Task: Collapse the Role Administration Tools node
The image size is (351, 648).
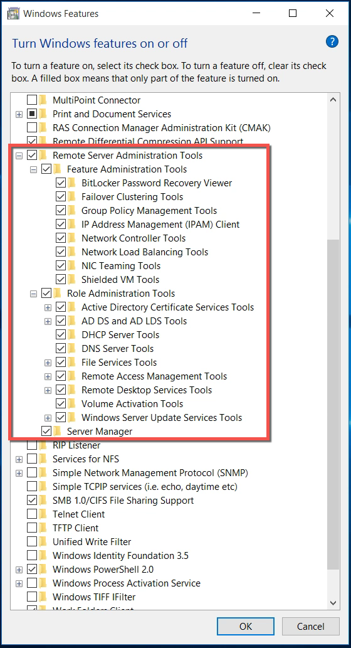Action: [33, 294]
